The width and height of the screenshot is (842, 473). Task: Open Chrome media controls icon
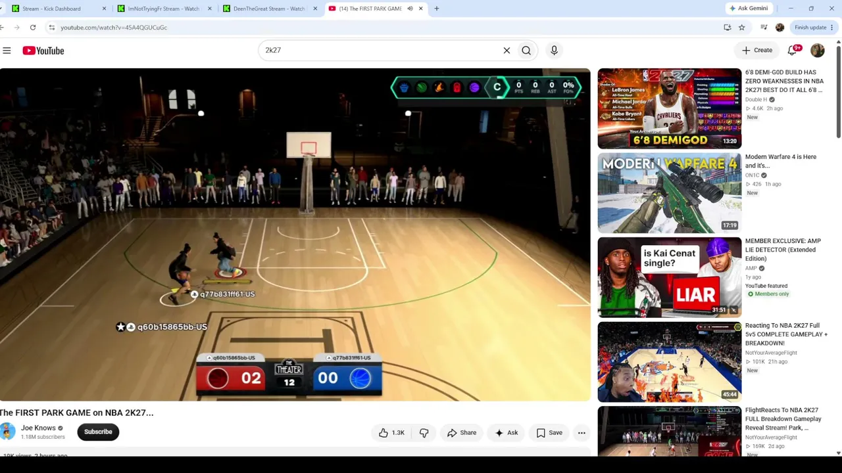coord(764,28)
